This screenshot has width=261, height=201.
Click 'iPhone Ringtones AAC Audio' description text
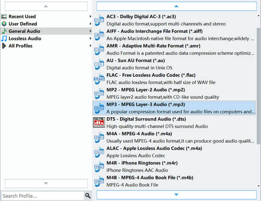pos(137,170)
